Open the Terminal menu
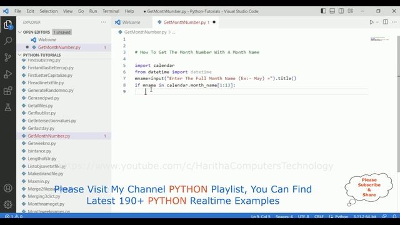 [111, 11]
